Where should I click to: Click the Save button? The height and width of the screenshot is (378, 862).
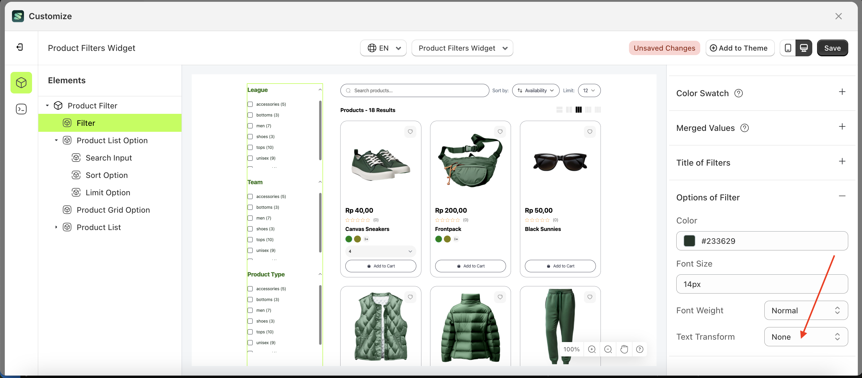pyautogui.click(x=832, y=48)
